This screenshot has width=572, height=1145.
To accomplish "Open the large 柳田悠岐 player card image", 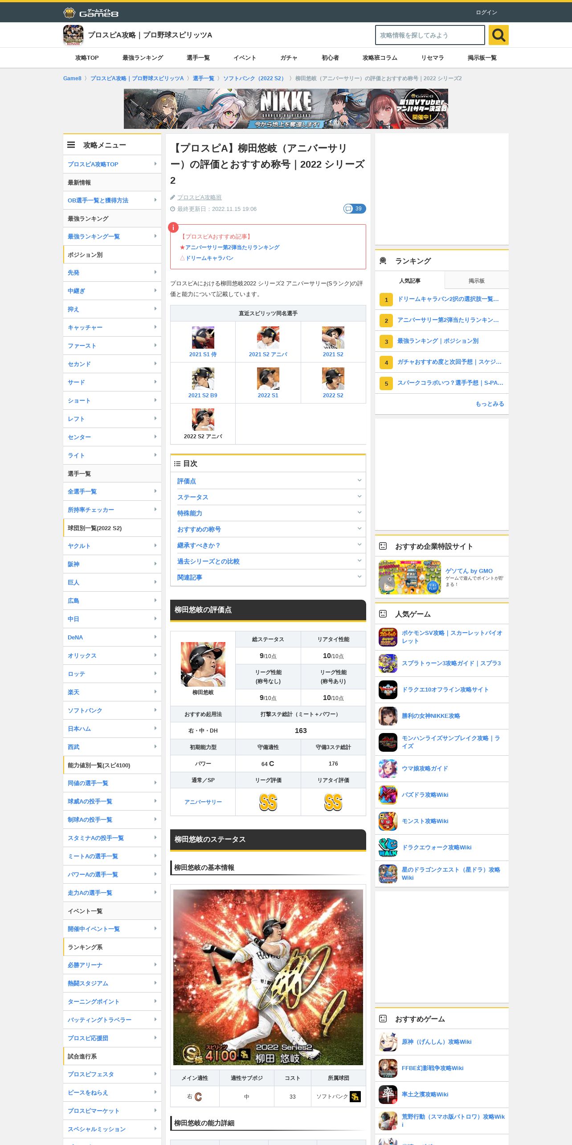I will 268,977.
